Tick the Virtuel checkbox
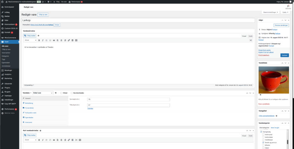Image resolution: width=294 pixels, height=149 pixels. 61,93
